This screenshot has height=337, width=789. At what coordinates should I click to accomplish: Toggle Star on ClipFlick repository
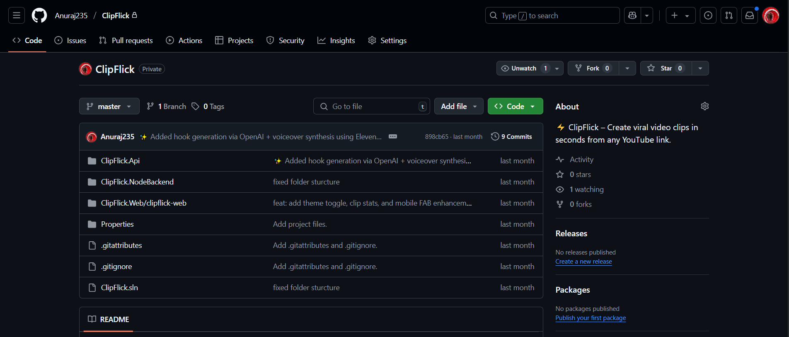coord(666,68)
